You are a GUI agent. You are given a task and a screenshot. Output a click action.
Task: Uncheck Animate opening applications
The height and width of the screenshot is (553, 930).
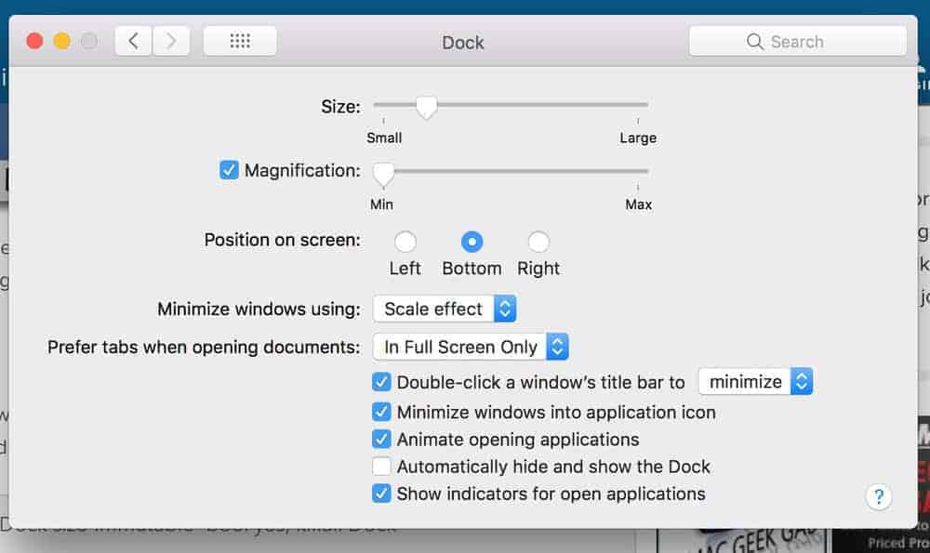(x=381, y=439)
